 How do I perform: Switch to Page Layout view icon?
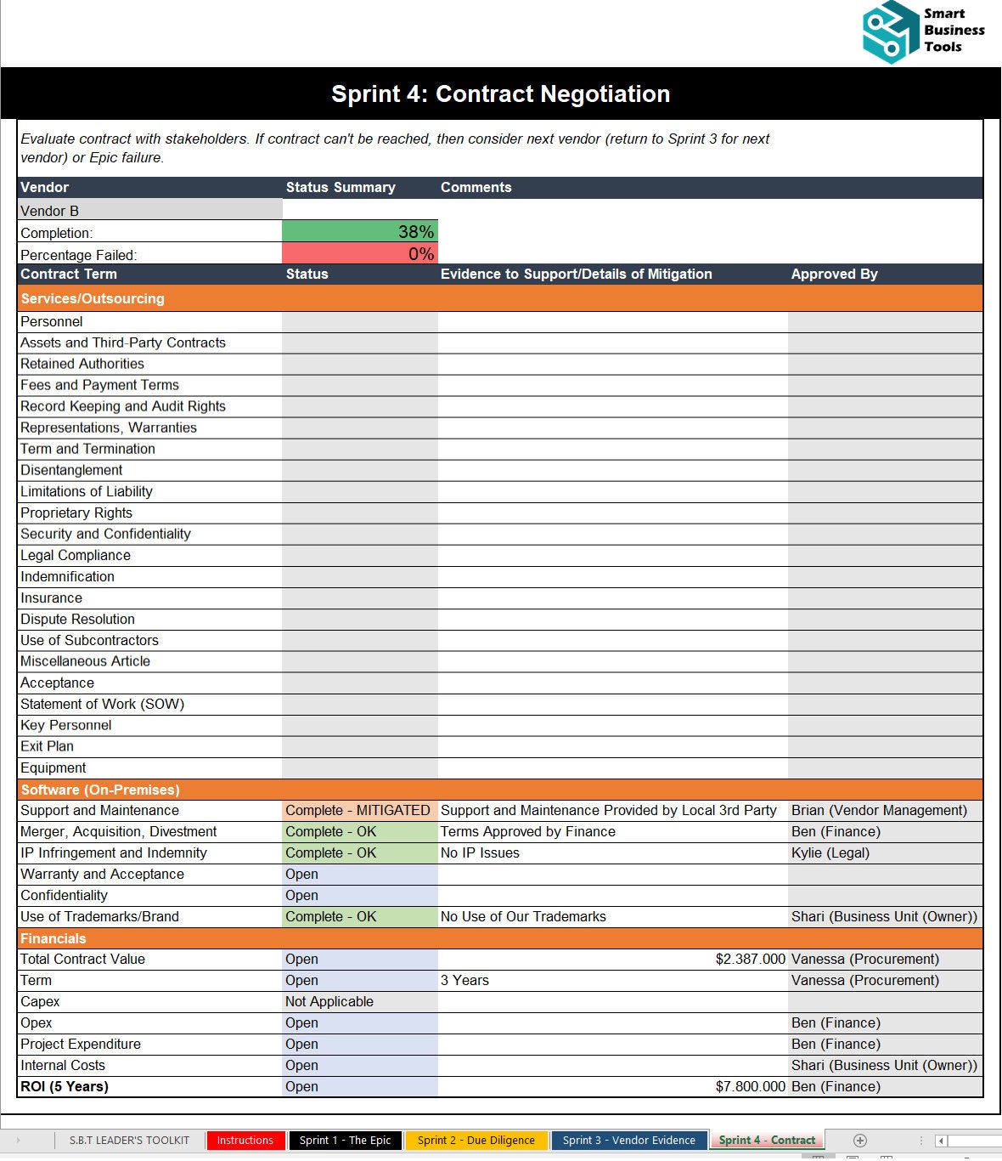pos(852,1158)
